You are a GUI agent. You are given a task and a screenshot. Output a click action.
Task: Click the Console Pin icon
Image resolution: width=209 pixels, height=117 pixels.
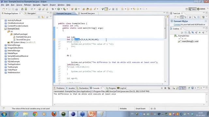pyautogui.click(x=189, y=88)
